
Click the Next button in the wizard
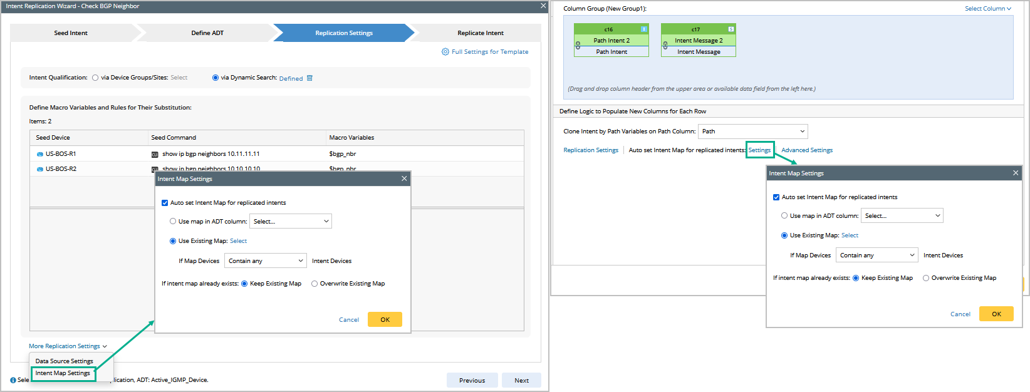[521, 380]
